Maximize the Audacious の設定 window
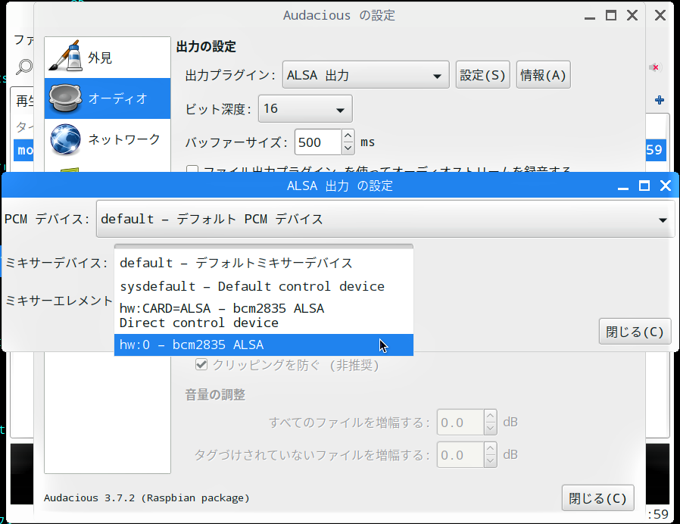The height and width of the screenshot is (524, 680). click(x=611, y=16)
